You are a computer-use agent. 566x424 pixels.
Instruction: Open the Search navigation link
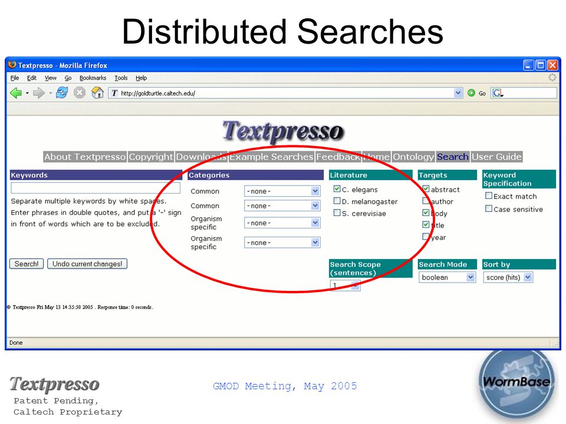click(x=453, y=157)
